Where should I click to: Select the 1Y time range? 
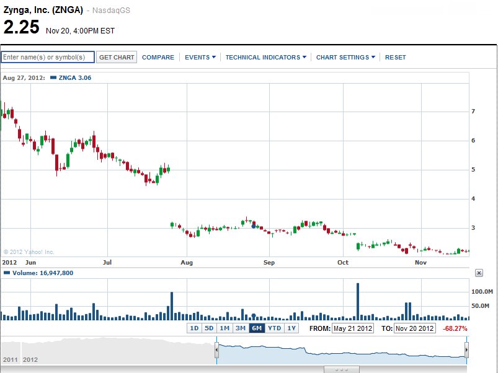coord(291,328)
